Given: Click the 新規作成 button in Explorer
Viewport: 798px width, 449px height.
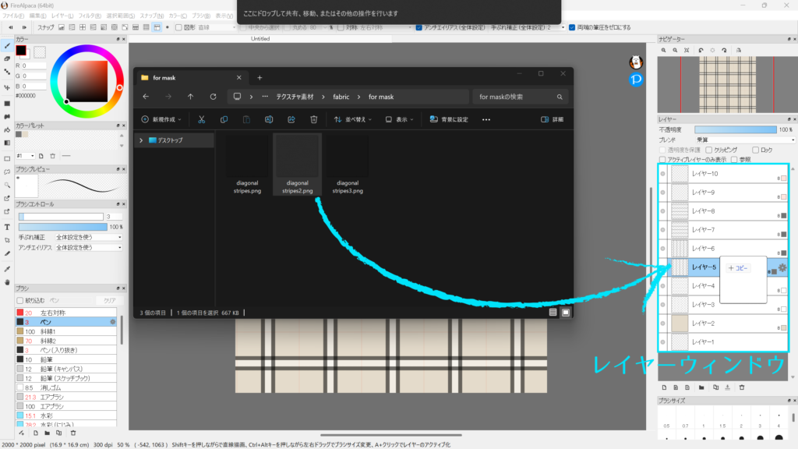Looking at the screenshot, I should (161, 119).
